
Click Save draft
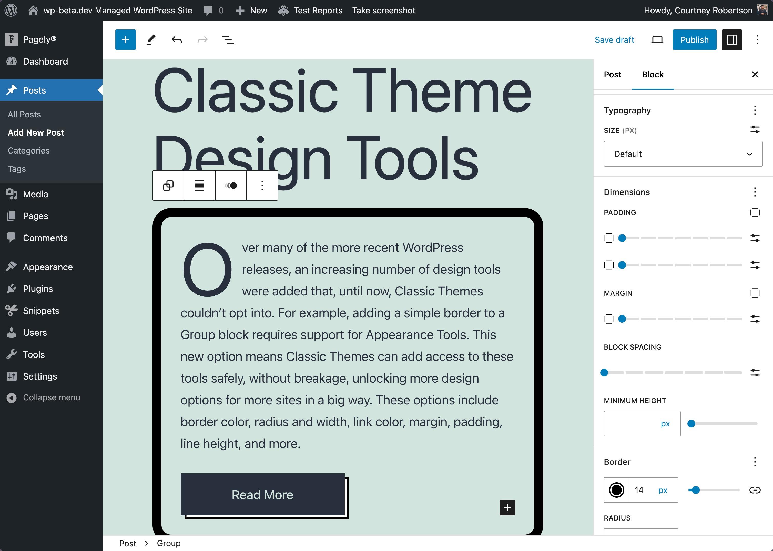(614, 40)
